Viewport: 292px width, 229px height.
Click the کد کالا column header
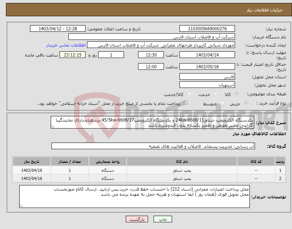coord(256,161)
